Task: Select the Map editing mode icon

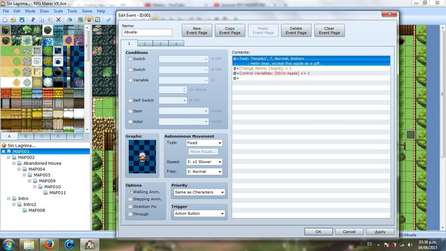Action: pos(81,20)
